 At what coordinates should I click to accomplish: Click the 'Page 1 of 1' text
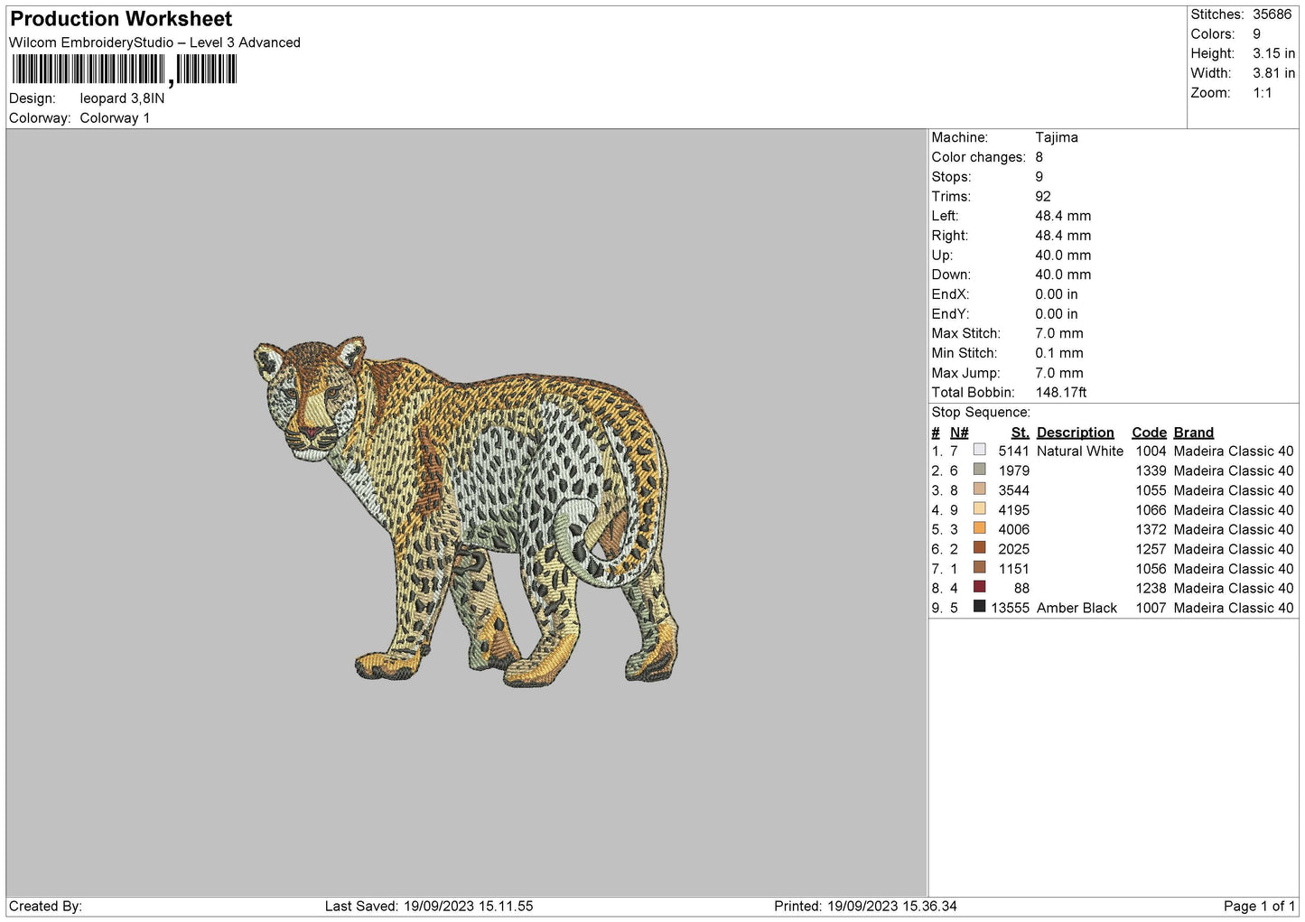coord(1259,906)
